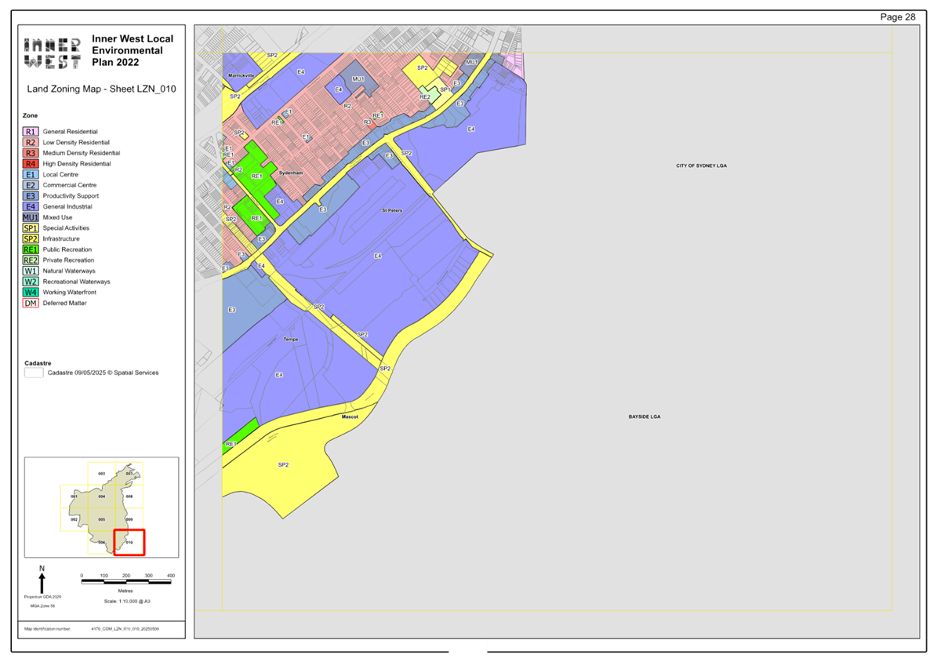
Task: Click the W4 Working Waterfront legend swatch
Action: pyautogui.click(x=31, y=293)
